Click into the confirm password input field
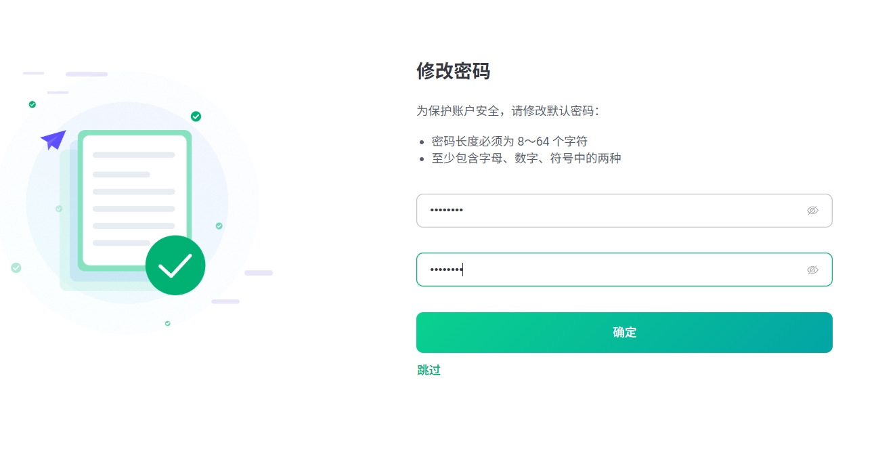The width and height of the screenshot is (876, 470). [623, 270]
